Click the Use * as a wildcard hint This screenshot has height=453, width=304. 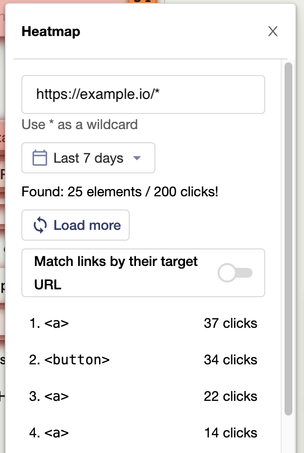pos(80,125)
